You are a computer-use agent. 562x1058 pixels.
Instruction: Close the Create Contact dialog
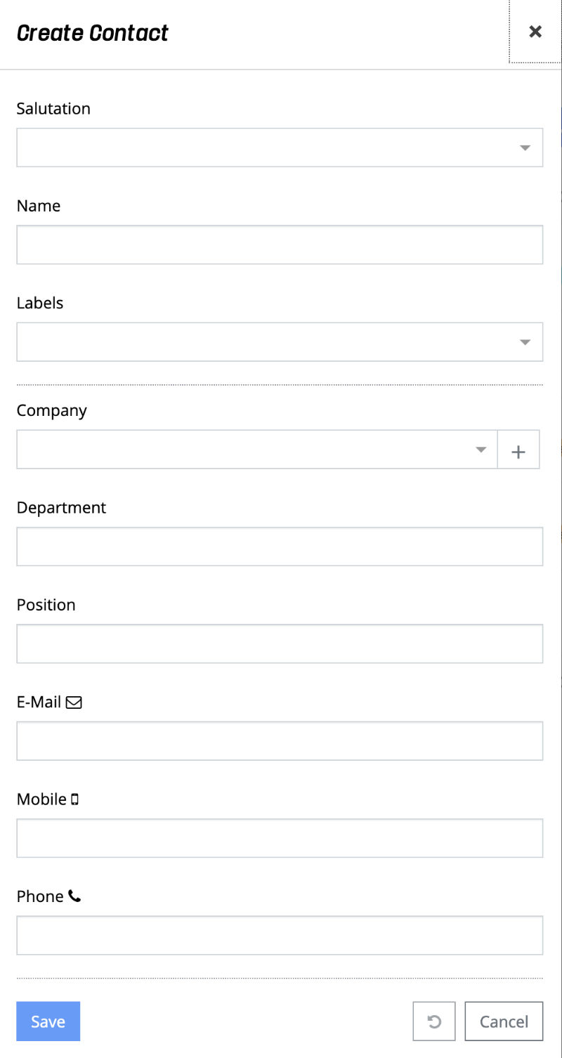pyautogui.click(x=535, y=32)
